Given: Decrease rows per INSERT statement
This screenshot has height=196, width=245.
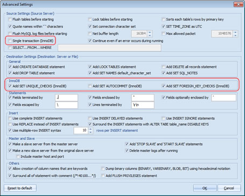Looking at the screenshot, I should (90, 132).
